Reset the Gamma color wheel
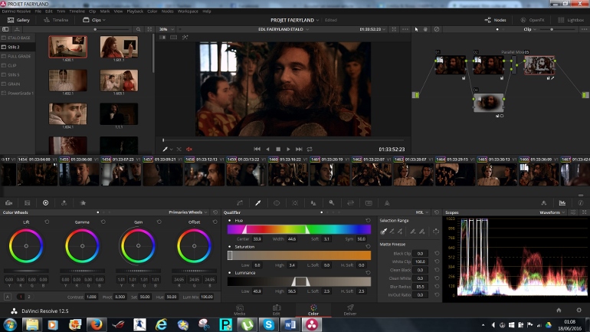Viewport: 590px width, 332px height. [x=103, y=222]
